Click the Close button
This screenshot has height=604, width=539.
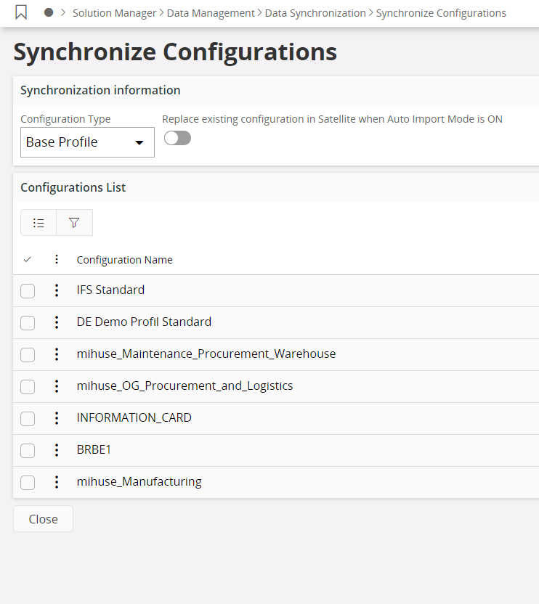click(x=43, y=519)
